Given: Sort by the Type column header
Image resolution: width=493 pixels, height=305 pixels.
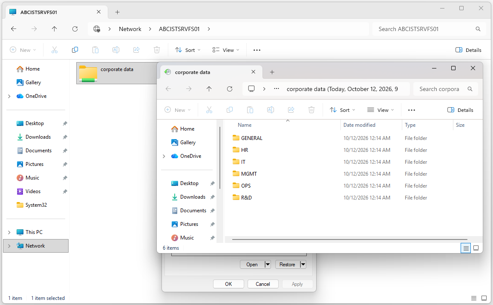Looking at the screenshot, I should coord(410,125).
